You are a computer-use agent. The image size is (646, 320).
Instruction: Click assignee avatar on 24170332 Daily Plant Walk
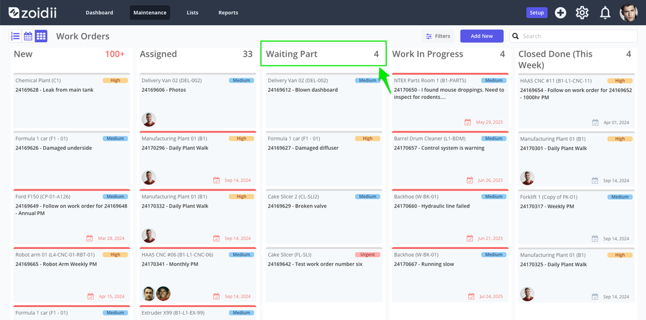pos(149,236)
